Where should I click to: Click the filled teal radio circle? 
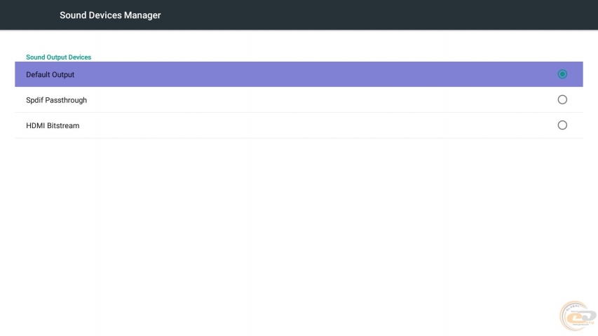pyautogui.click(x=562, y=74)
